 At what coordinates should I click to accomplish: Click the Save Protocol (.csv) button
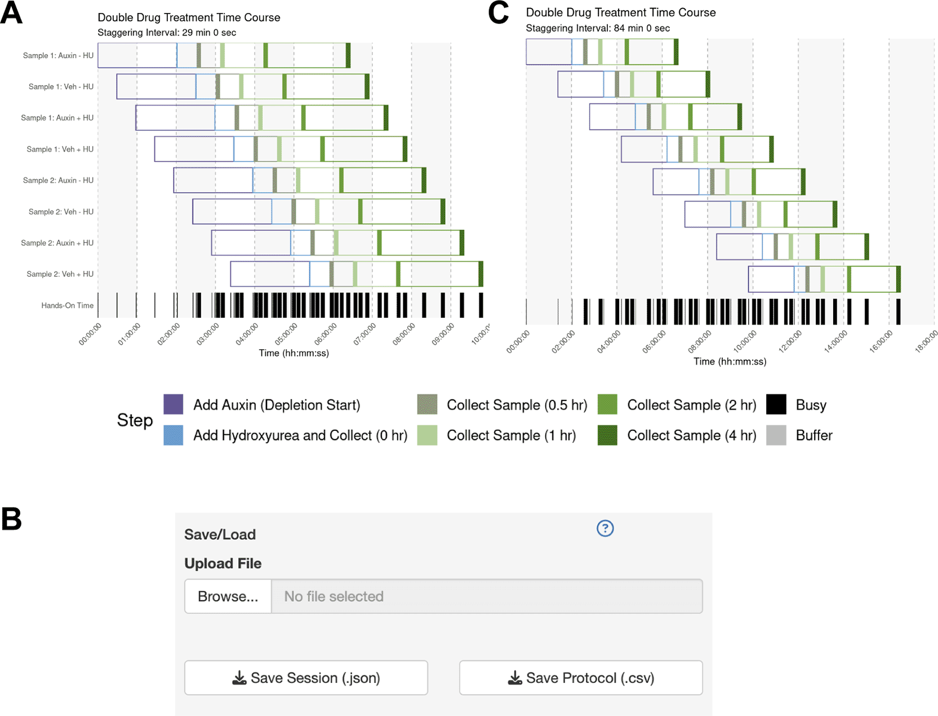(x=581, y=678)
